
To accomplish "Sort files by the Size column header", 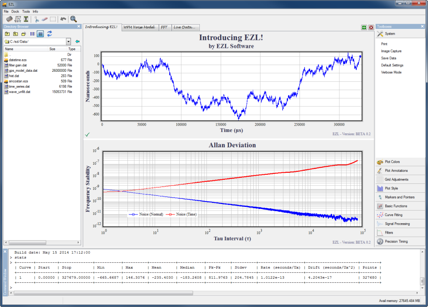I will click(57, 49).
